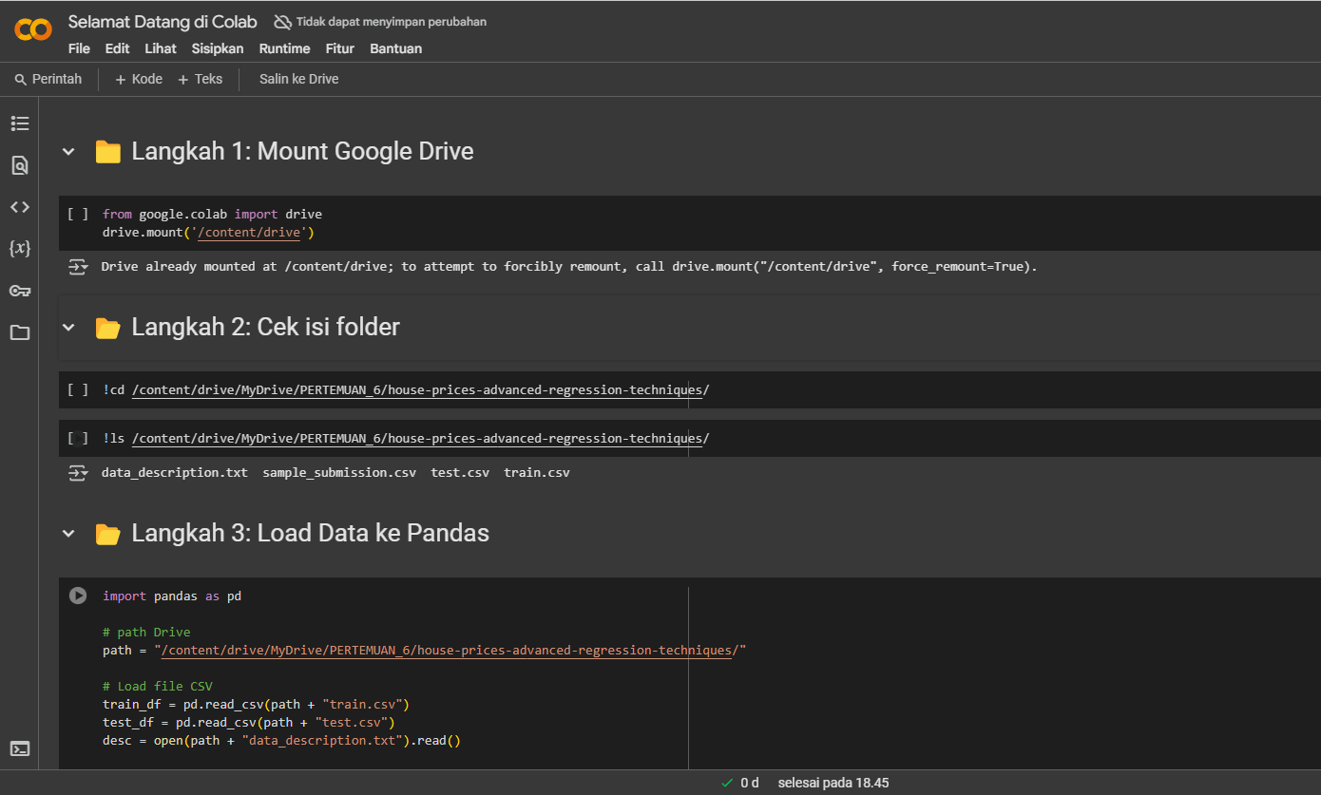This screenshot has width=1321, height=795.
Task: Click the test_df = pd.read_csv line
Action: click(x=248, y=723)
